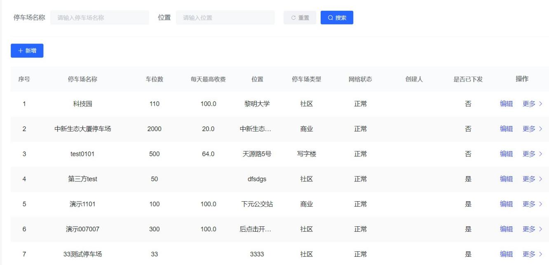Click the 新增 add button with plus icon
Image resolution: width=549 pixels, height=265 pixels.
(x=27, y=51)
